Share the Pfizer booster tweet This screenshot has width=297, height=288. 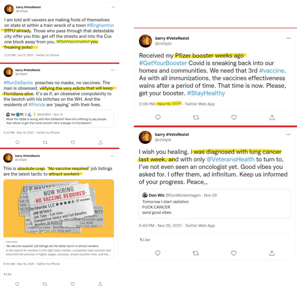(272, 117)
